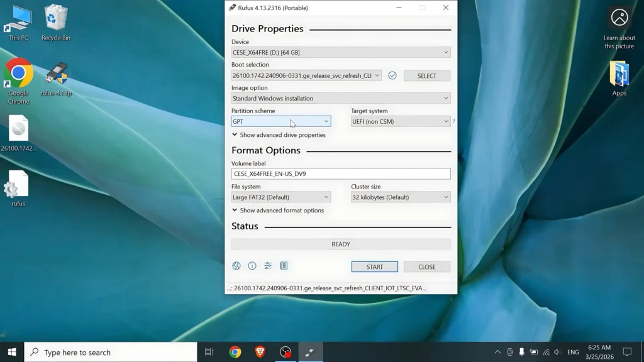Open the Partition scheme GPT dropdown
The image size is (644, 362).
pos(281,121)
